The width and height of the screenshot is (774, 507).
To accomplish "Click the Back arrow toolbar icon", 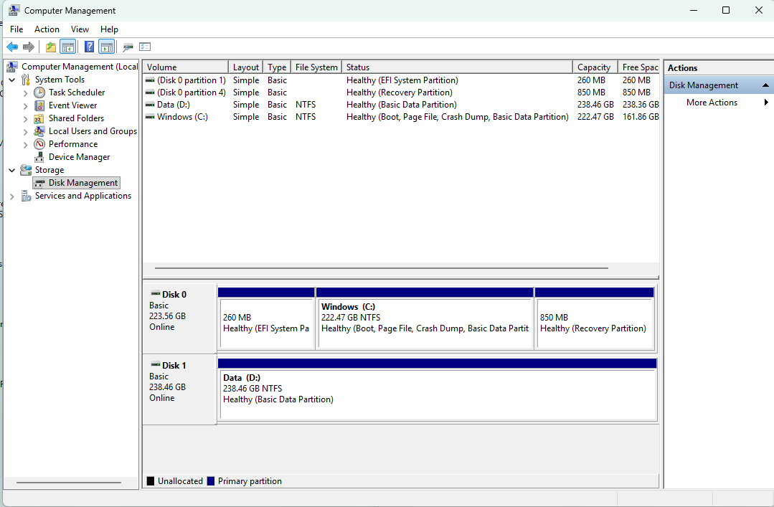I will (12, 47).
